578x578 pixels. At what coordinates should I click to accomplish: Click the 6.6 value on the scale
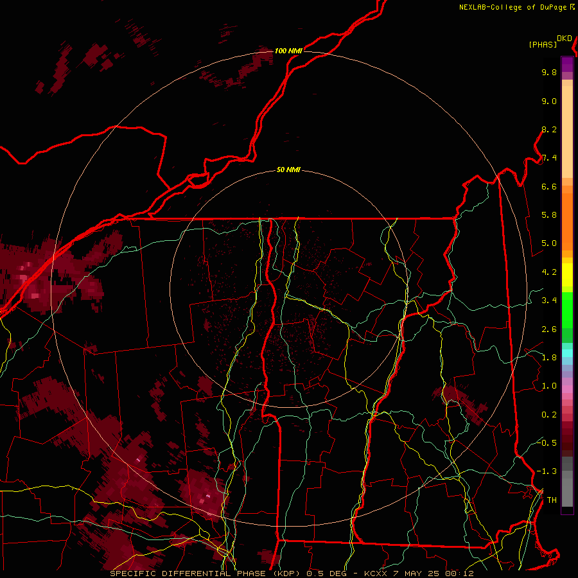pyautogui.click(x=549, y=186)
